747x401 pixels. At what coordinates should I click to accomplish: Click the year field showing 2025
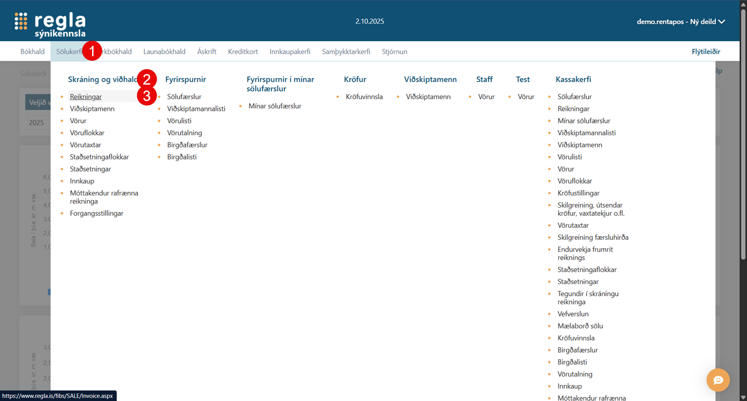click(x=37, y=123)
